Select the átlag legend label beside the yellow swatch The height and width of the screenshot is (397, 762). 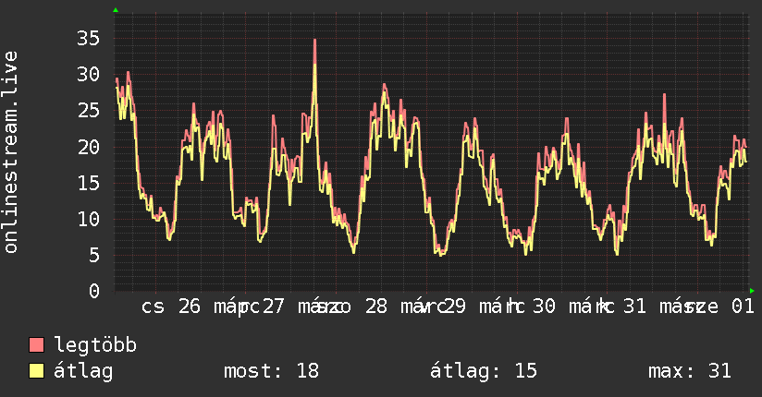pyautogui.click(x=83, y=371)
